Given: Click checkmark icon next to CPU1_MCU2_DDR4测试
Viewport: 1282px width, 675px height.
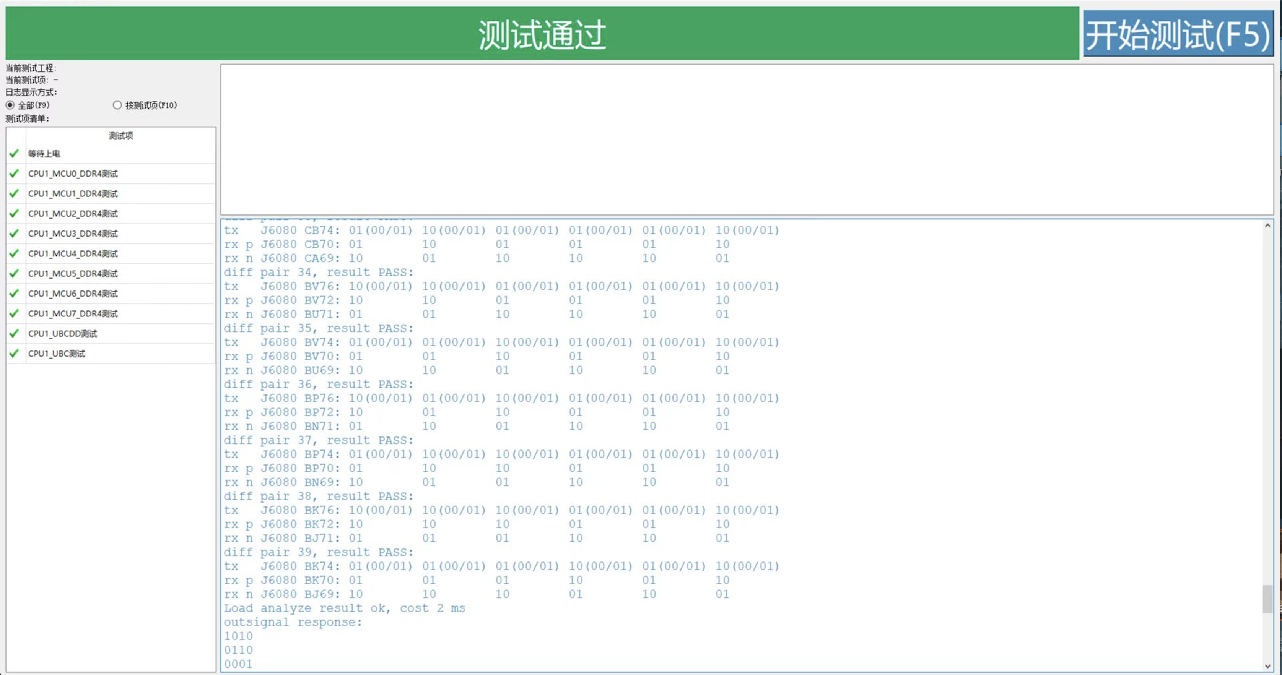Looking at the screenshot, I should pos(15,213).
